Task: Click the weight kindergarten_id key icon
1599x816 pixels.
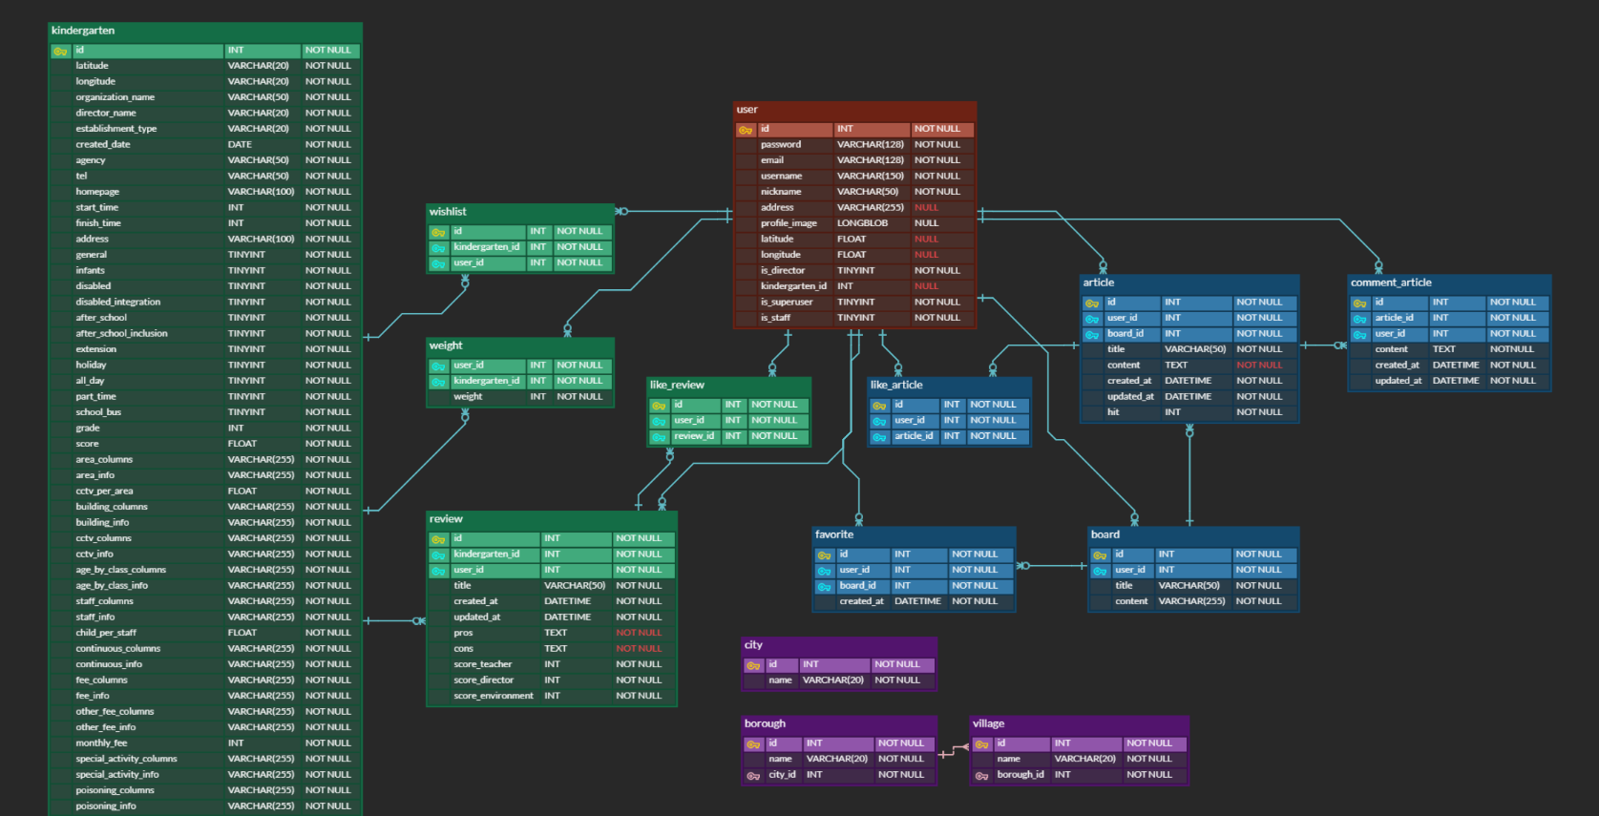Action: [438, 382]
